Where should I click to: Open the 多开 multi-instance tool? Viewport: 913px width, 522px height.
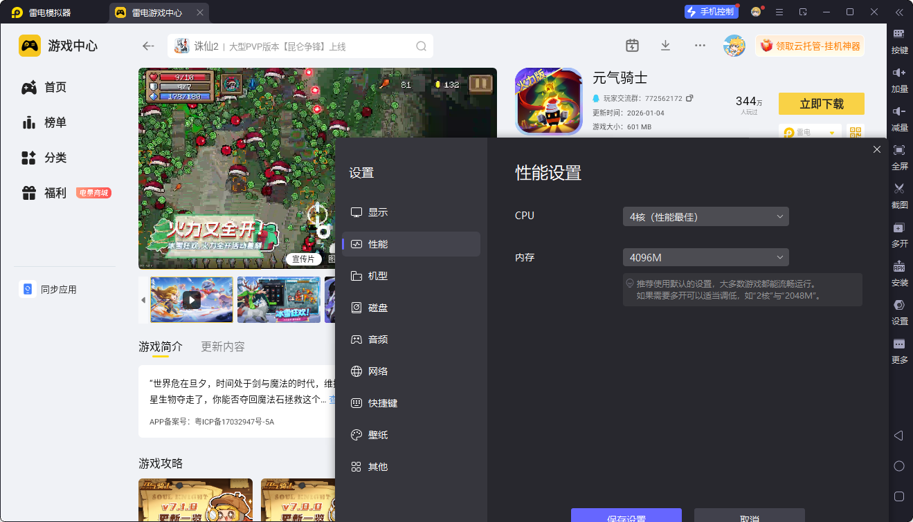click(899, 234)
